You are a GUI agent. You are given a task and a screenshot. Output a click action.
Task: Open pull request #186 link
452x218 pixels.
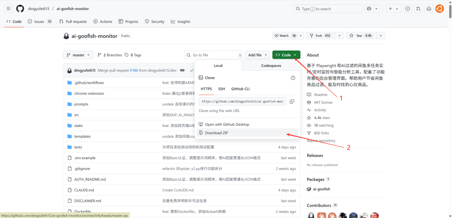coord(134,71)
